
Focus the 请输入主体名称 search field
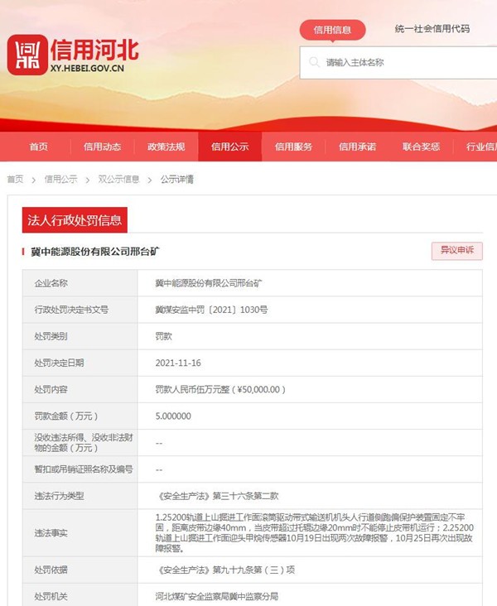[x=398, y=63]
